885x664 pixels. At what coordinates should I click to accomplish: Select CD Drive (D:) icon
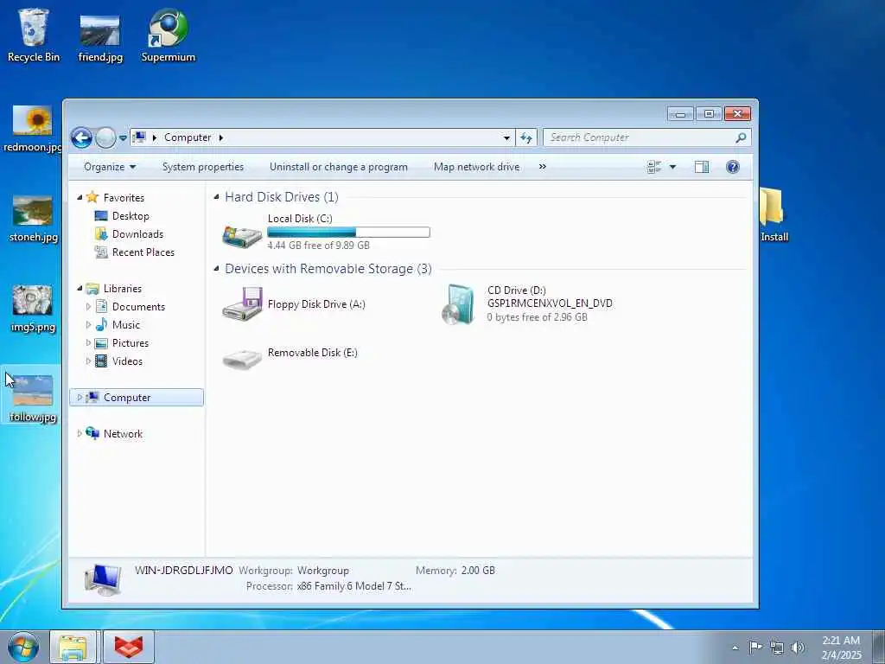pyautogui.click(x=458, y=303)
